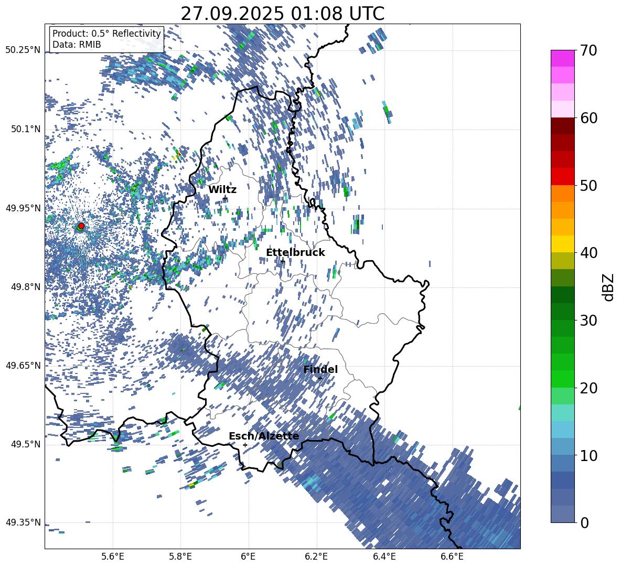
Task: Click the 'Product: 0.5° Reflectivity' legend text
Action: pos(106,34)
